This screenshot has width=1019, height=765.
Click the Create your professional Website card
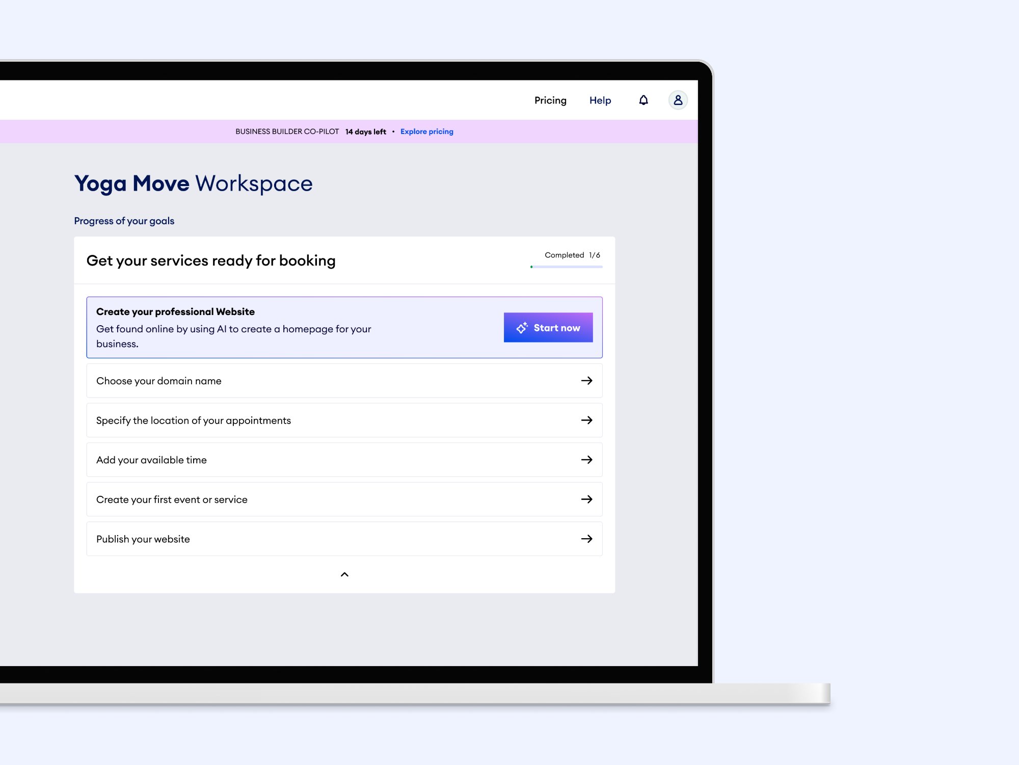[296, 327]
